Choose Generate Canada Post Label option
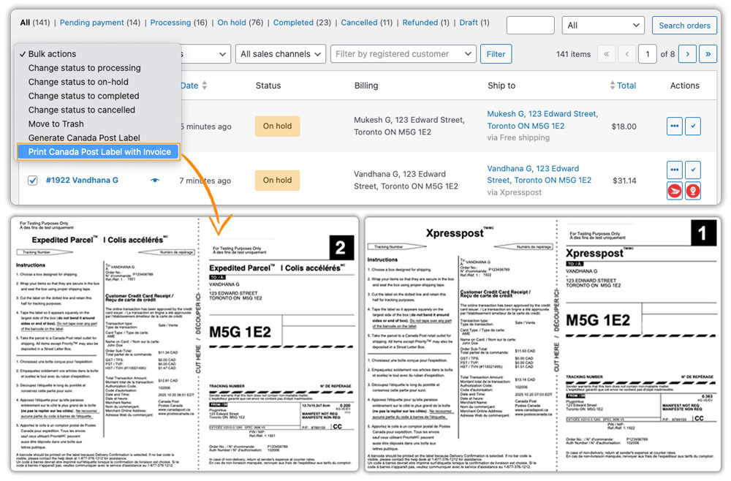 (84, 138)
